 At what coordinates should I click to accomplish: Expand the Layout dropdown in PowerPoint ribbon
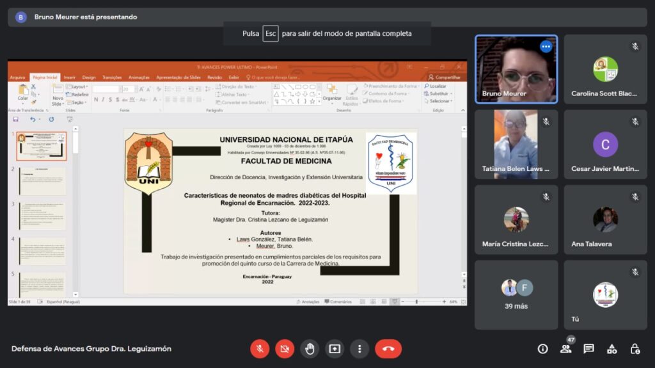[x=79, y=87]
